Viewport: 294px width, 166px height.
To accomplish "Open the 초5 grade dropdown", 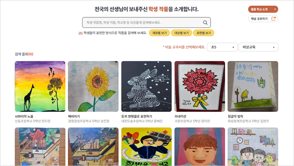I will [222, 47].
